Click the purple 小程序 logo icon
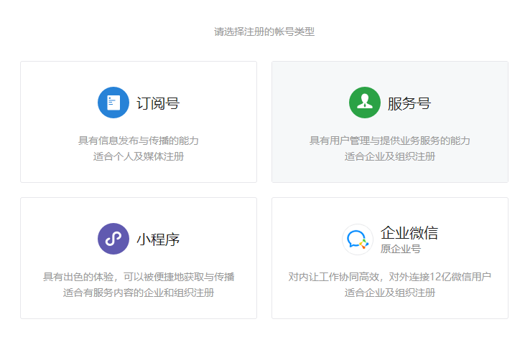This screenshot has width=520, height=337. (x=113, y=239)
